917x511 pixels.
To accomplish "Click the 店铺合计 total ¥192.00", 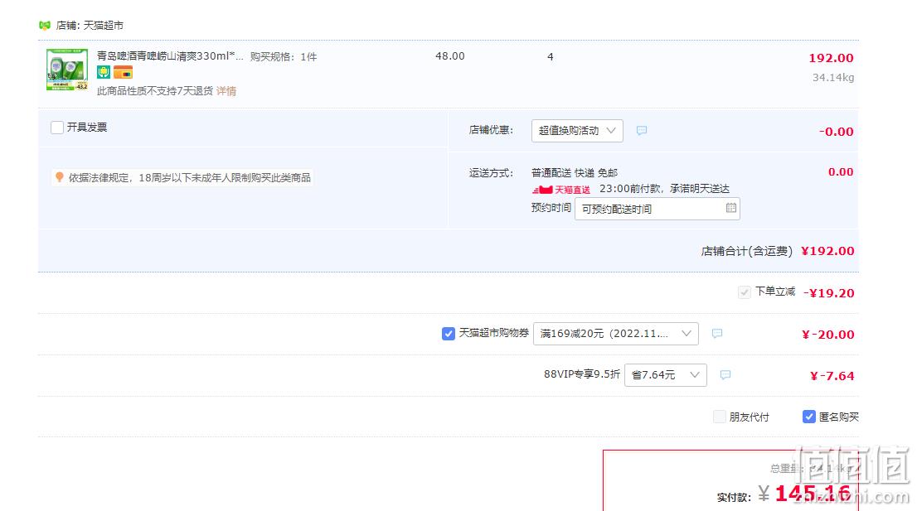I will click(827, 251).
